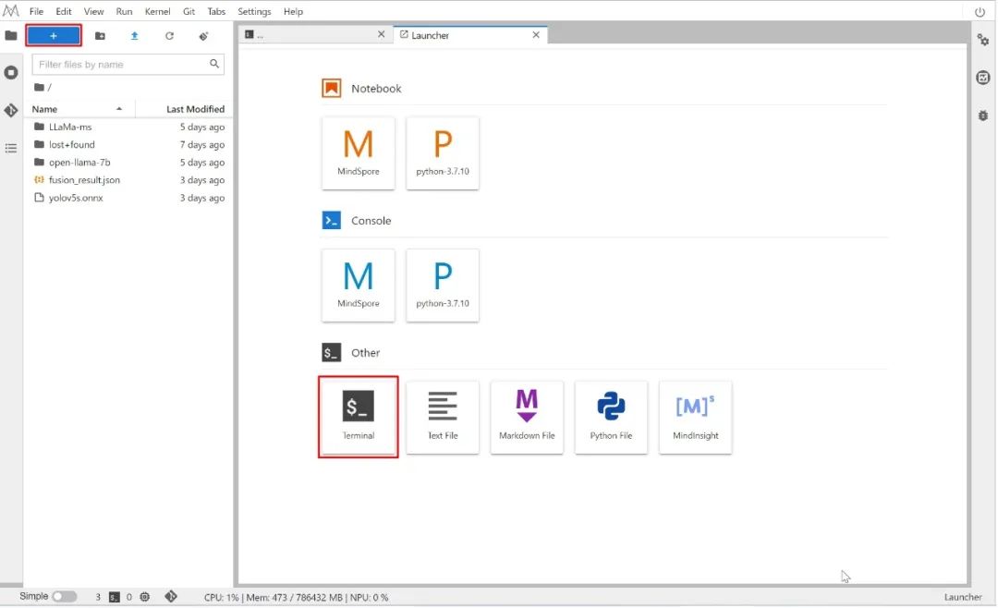The width and height of the screenshot is (998, 608).
Task: Open the Terminal launcher card
Action: click(x=359, y=417)
